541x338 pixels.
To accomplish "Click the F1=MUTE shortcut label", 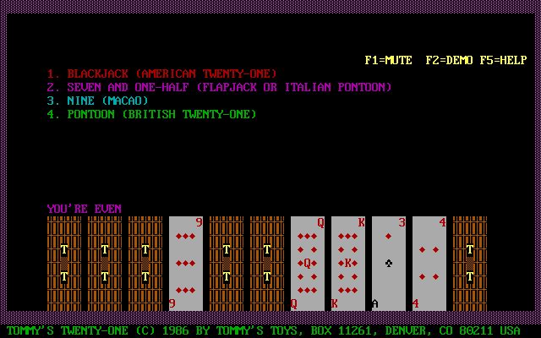I will click(389, 60).
